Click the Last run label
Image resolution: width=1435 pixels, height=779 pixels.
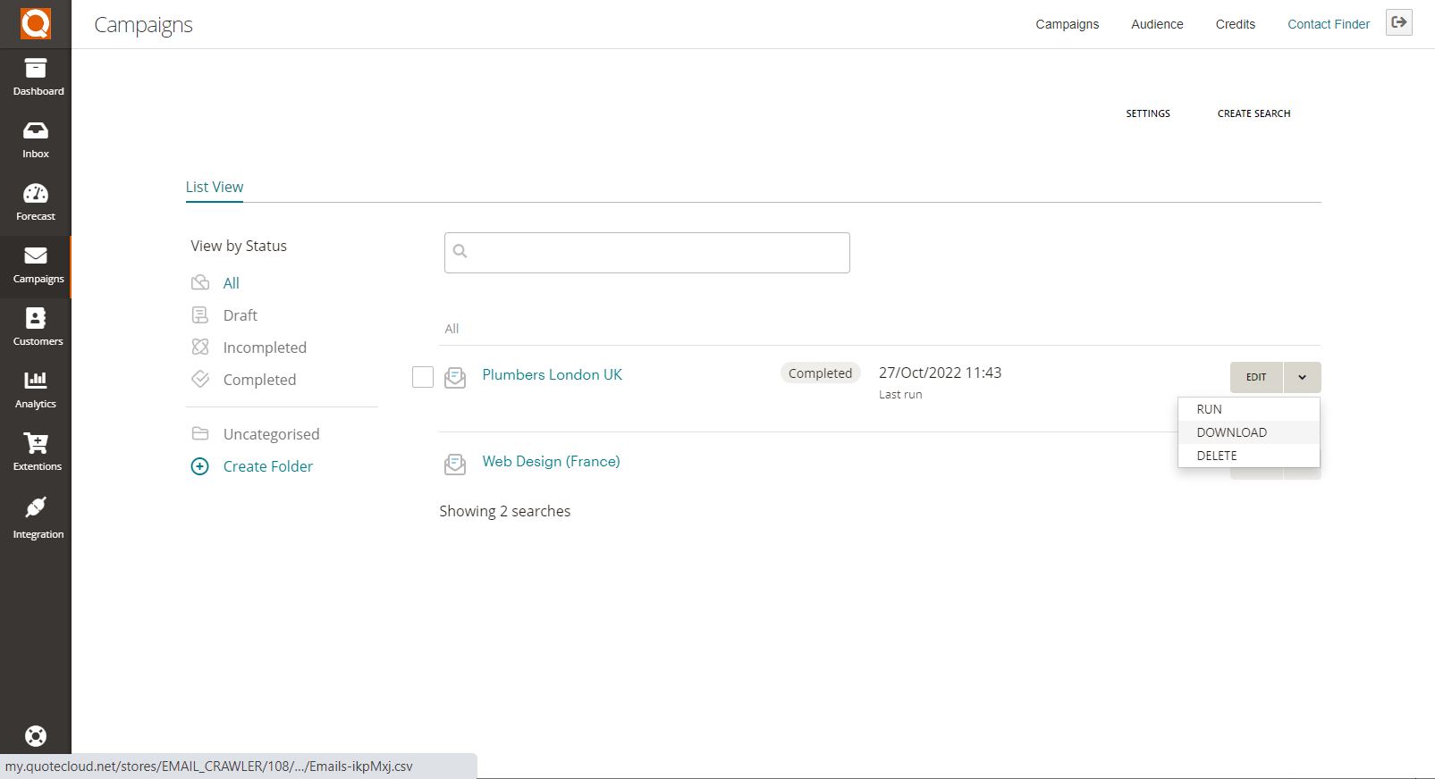coord(900,394)
